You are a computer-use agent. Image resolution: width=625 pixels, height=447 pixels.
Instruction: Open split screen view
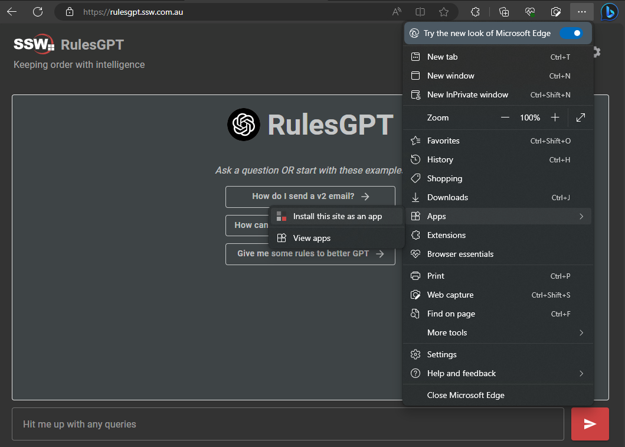pos(420,12)
